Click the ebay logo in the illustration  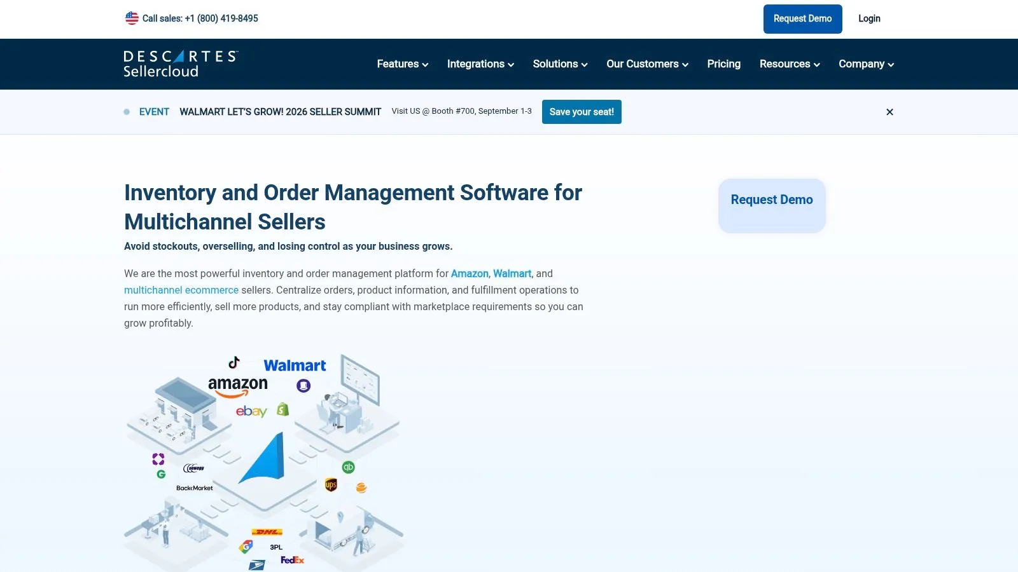251,411
